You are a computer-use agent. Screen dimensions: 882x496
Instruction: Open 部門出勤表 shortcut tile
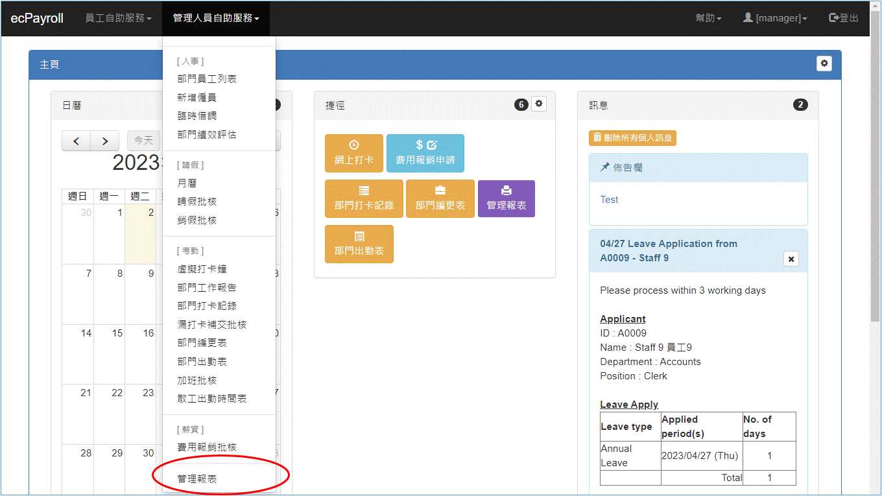[359, 244]
